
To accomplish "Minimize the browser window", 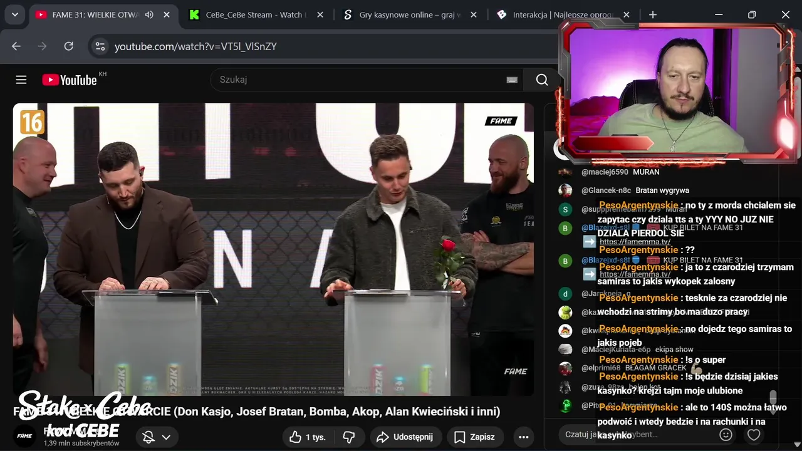I will click(x=719, y=14).
